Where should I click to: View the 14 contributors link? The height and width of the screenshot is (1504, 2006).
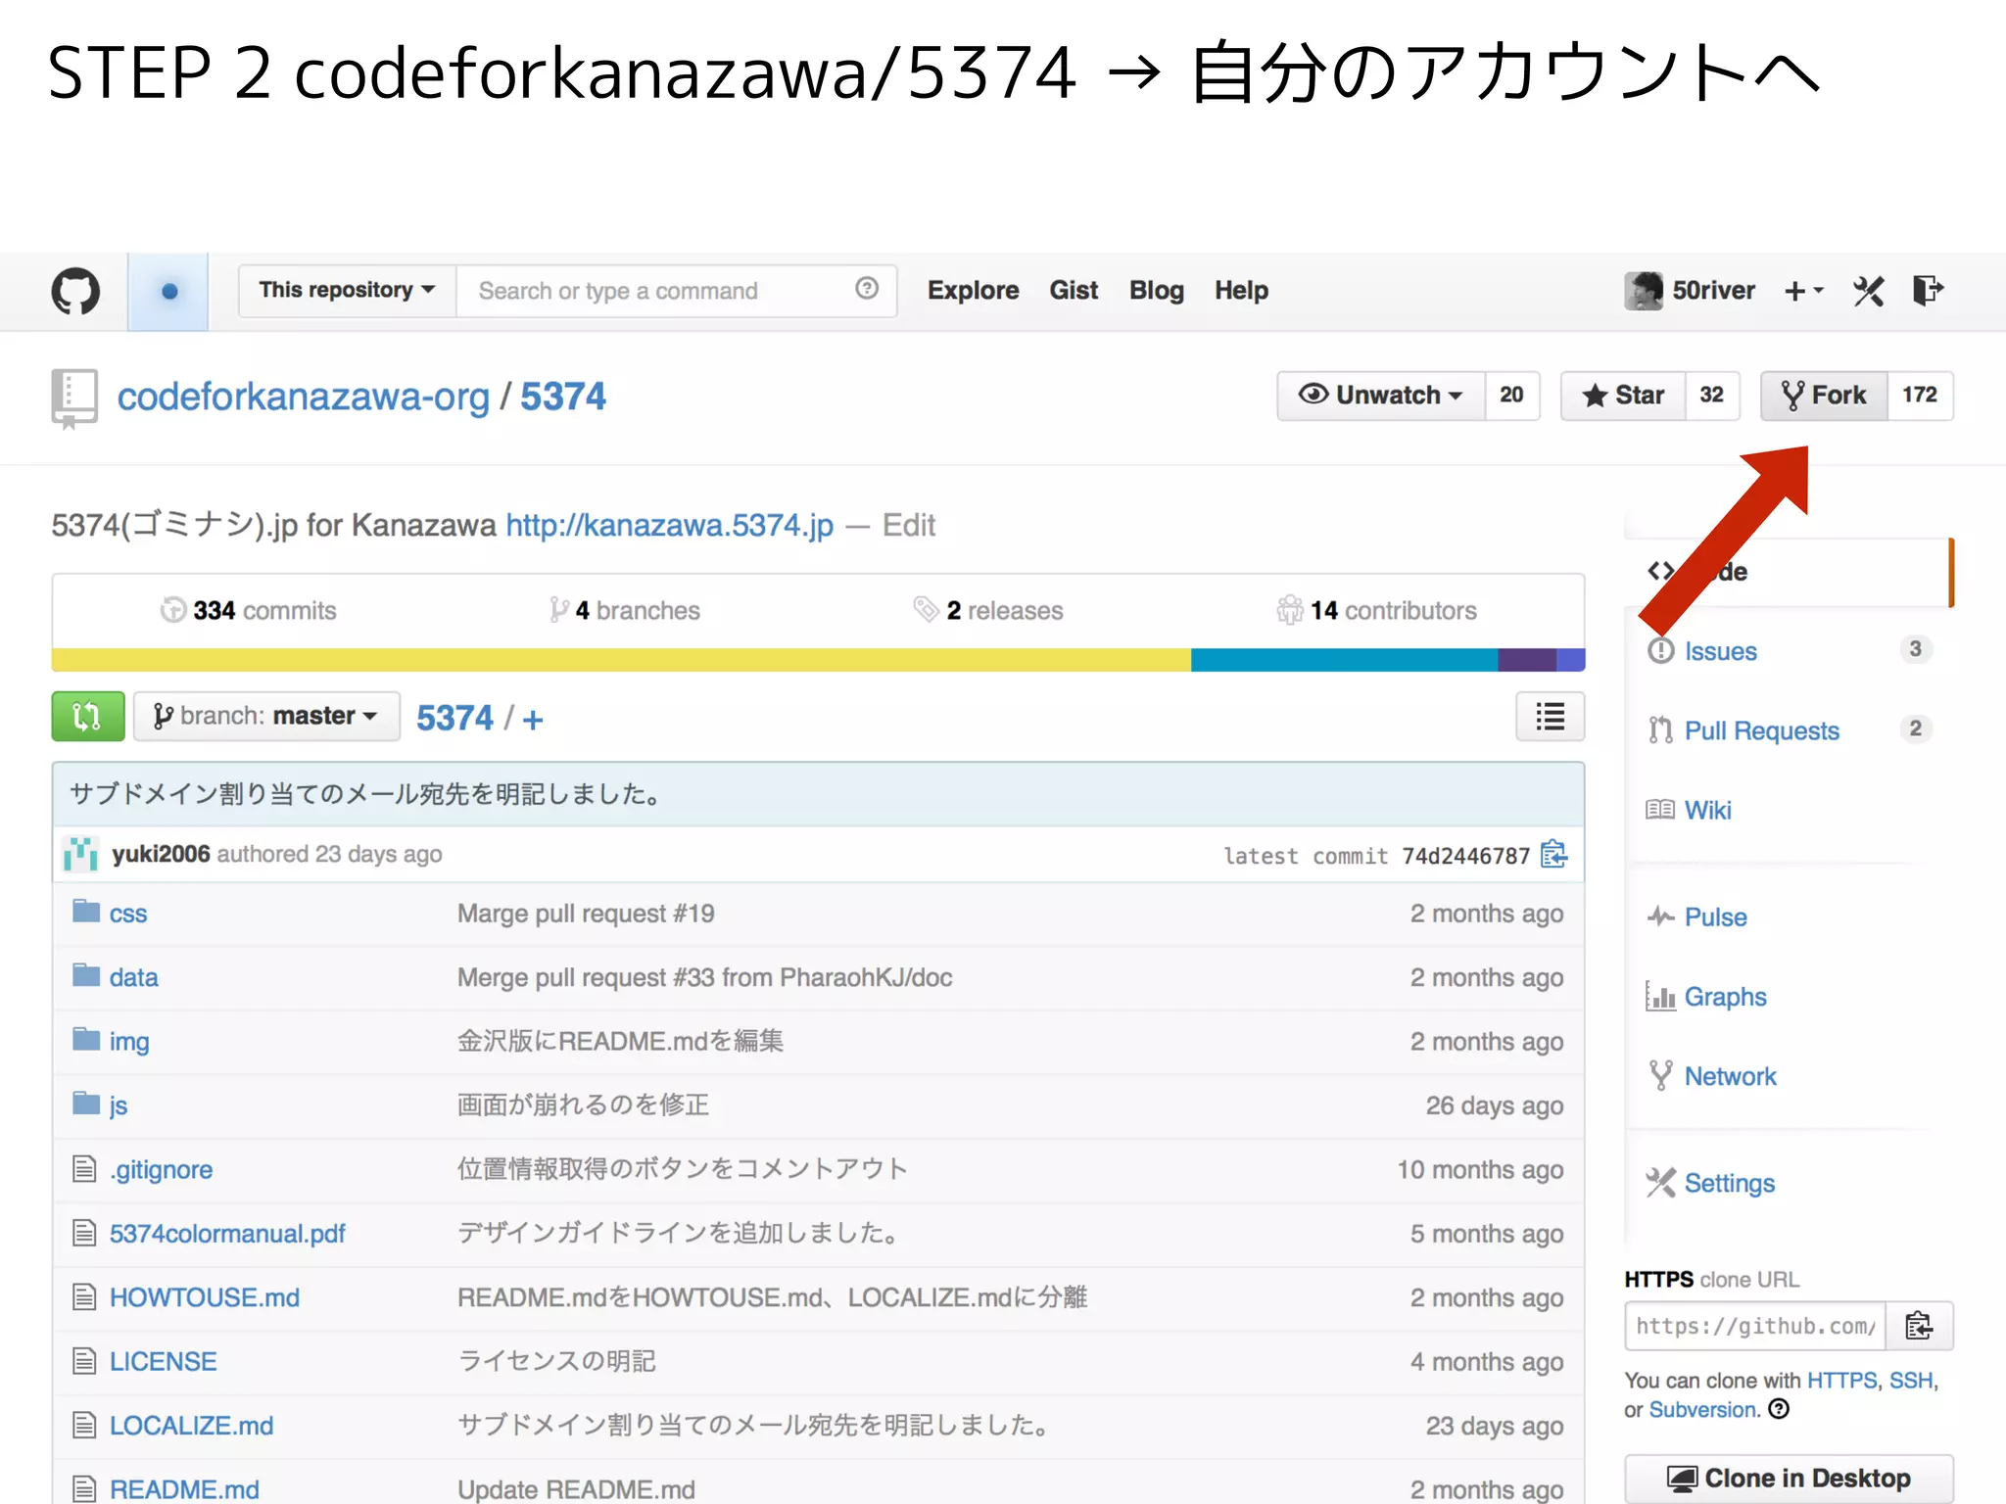pyautogui.click(x=1377, y=610)
